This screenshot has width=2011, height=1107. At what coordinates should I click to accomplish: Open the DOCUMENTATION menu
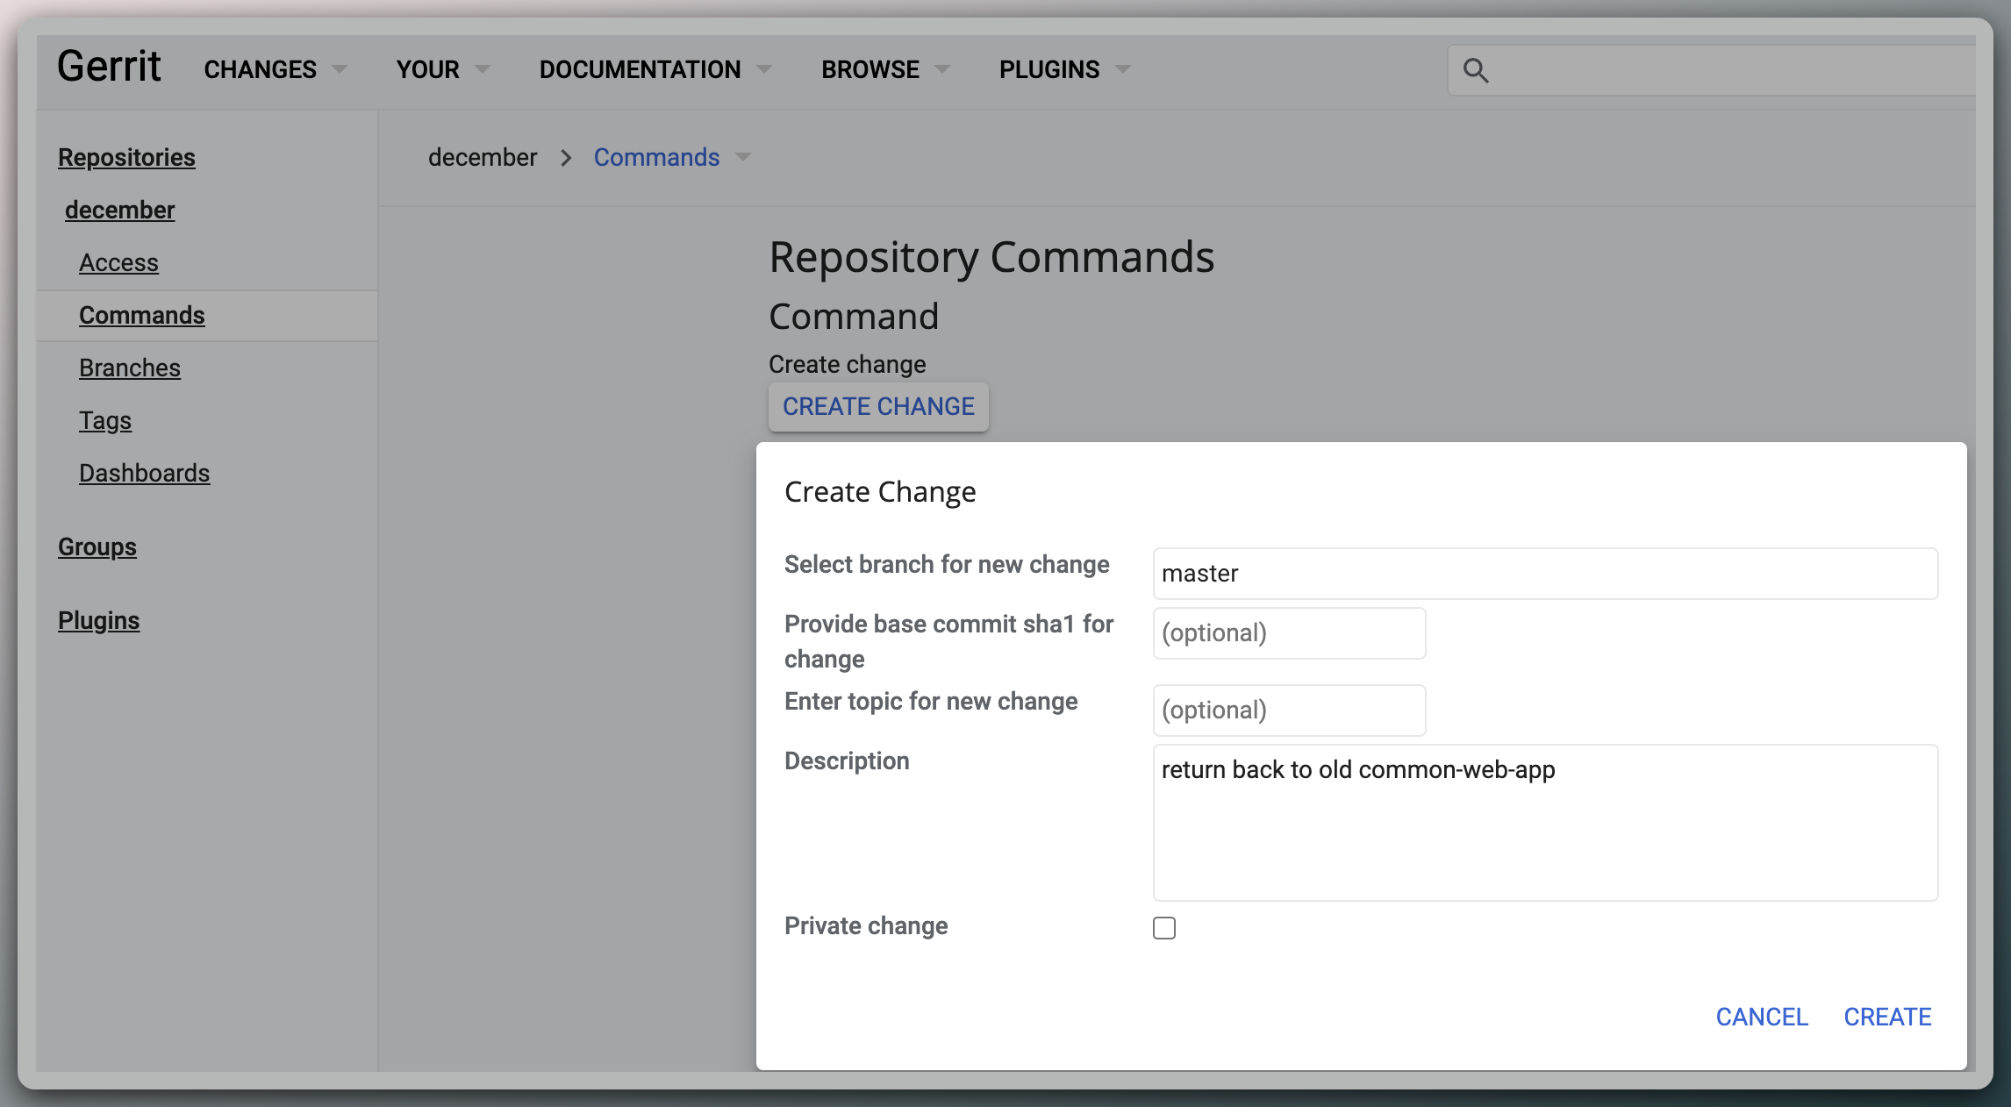coord(640,69)
